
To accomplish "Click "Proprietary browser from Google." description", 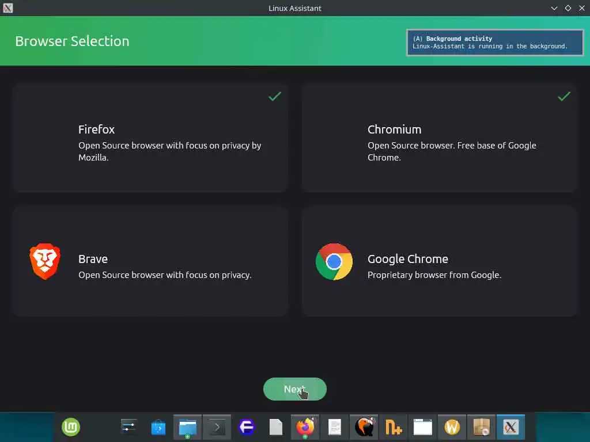I will (434, 275).
